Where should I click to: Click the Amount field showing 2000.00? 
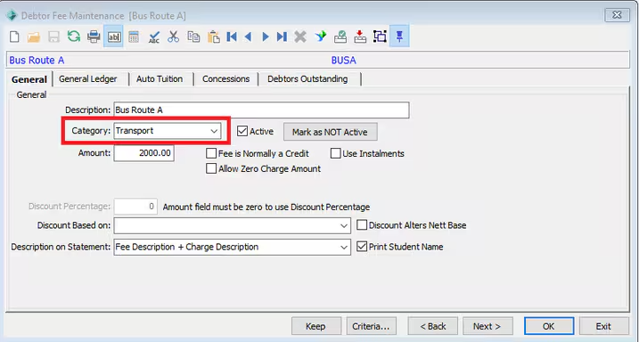pos(143,153)
